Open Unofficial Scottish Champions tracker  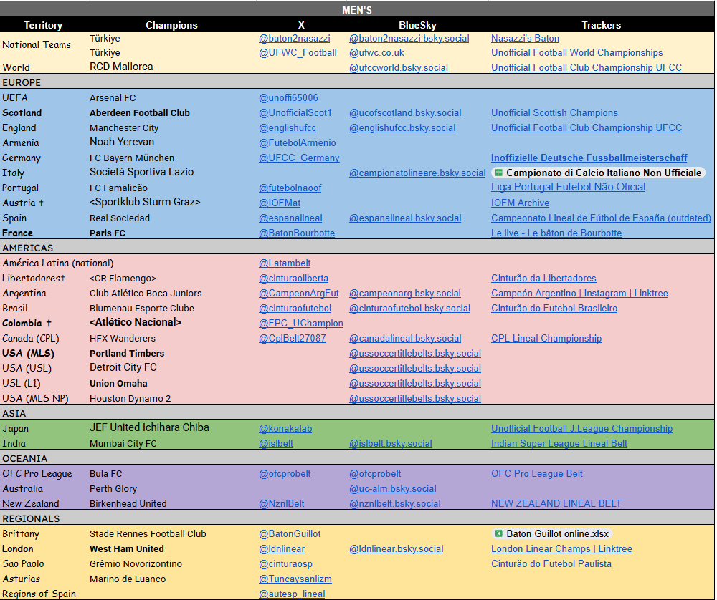[x=554, y=113]
